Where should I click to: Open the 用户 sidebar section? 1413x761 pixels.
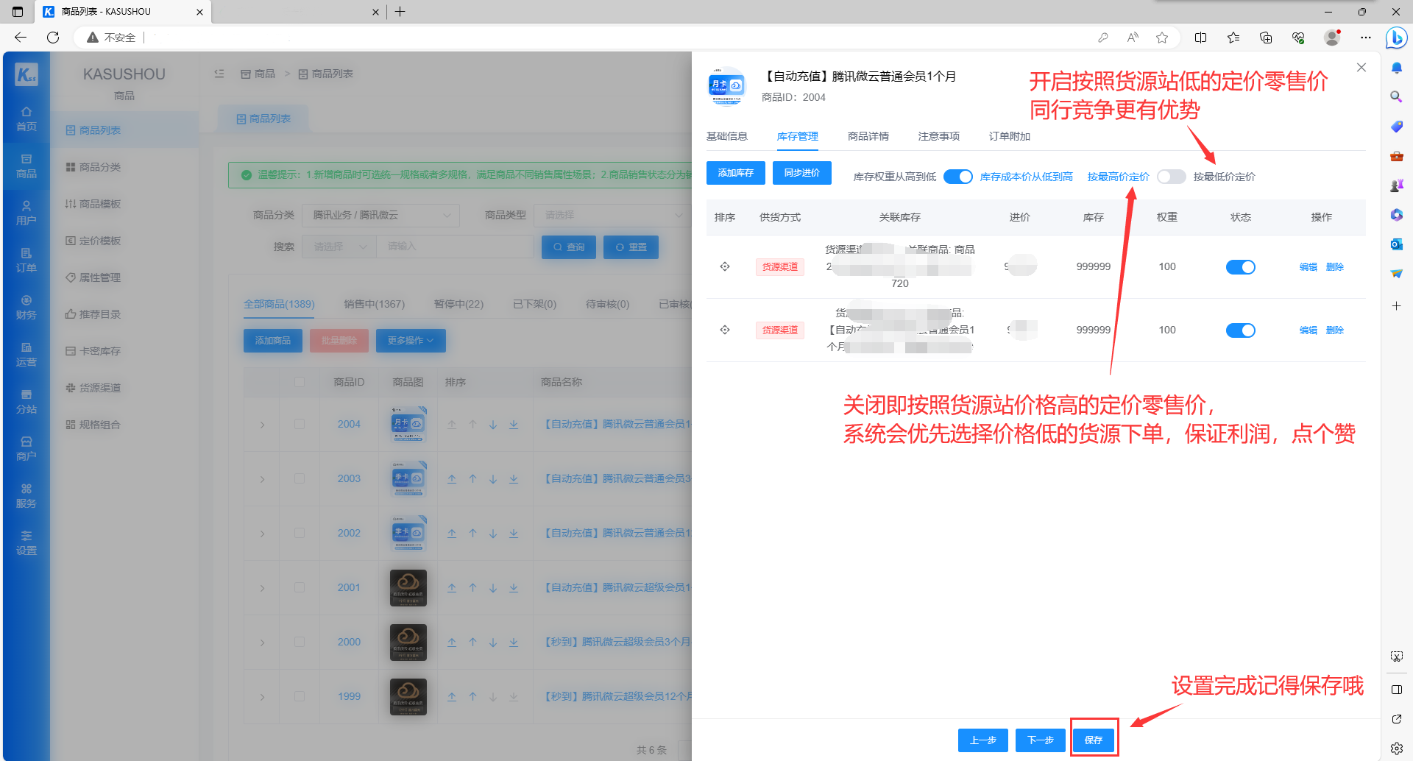tap(26, 213)
